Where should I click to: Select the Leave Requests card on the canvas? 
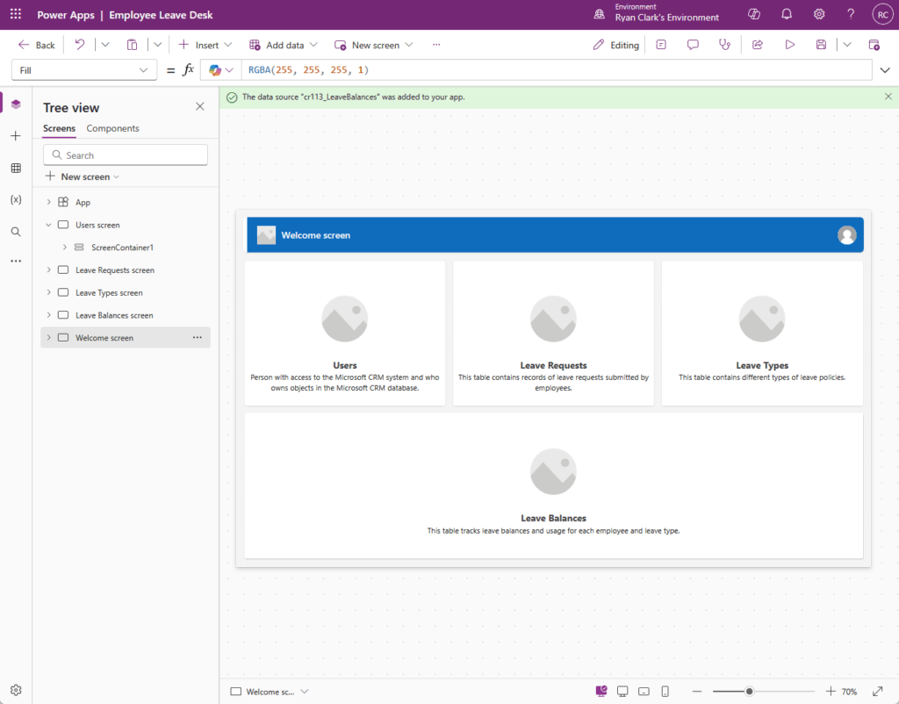(x=553, y=334)
